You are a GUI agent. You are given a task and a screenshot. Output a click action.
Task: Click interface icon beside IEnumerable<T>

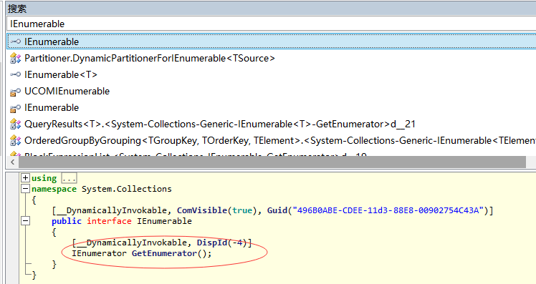[x=15, y=74]
